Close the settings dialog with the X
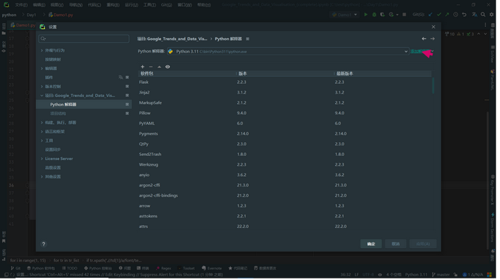500x280 pixels. tap(433, 27)
